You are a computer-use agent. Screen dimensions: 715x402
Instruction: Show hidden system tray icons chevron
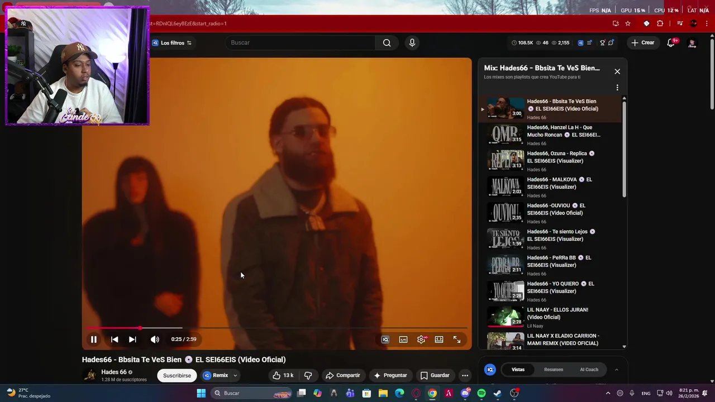608,393
